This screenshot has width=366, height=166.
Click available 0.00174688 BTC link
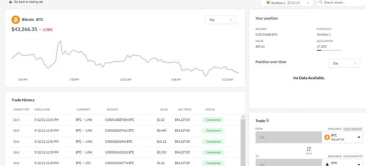coord(352,129)
